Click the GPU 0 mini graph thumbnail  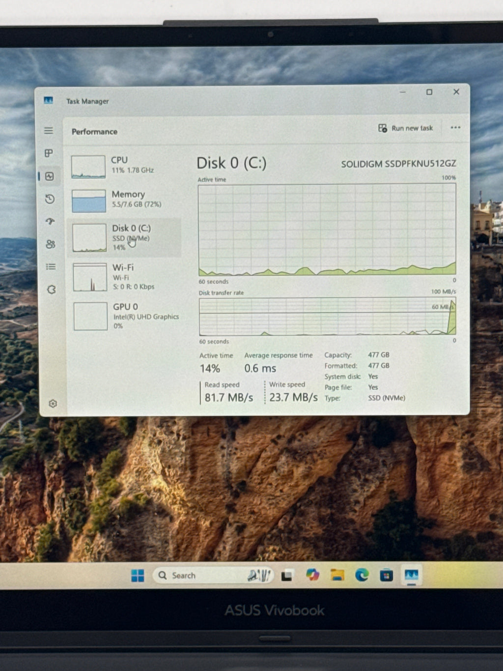pos(90,316)
